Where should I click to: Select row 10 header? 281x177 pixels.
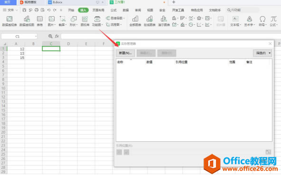(3, 88)
